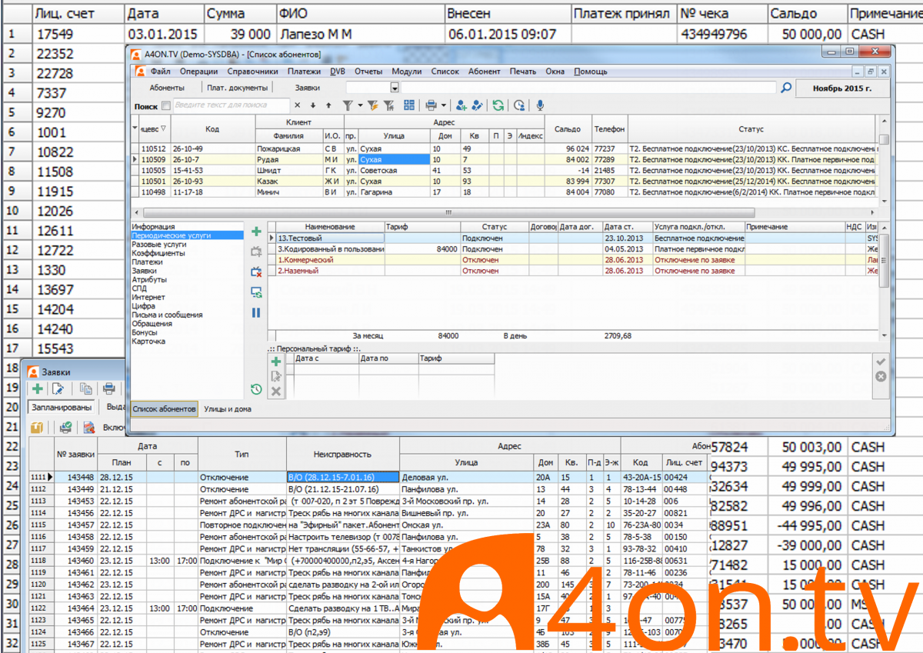The height and width of the screenshot is (653, 923).
Task: Open the Файл menu
Action: [x=161, y=72]
